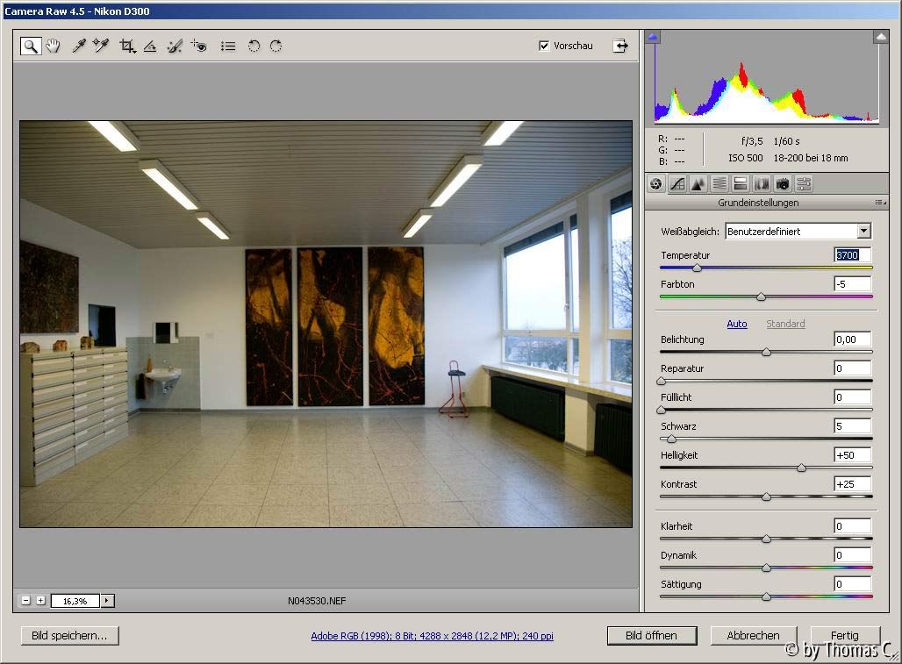Open the Grundeinstellungen panel menu
902x664 pixels.
(879, 203)
